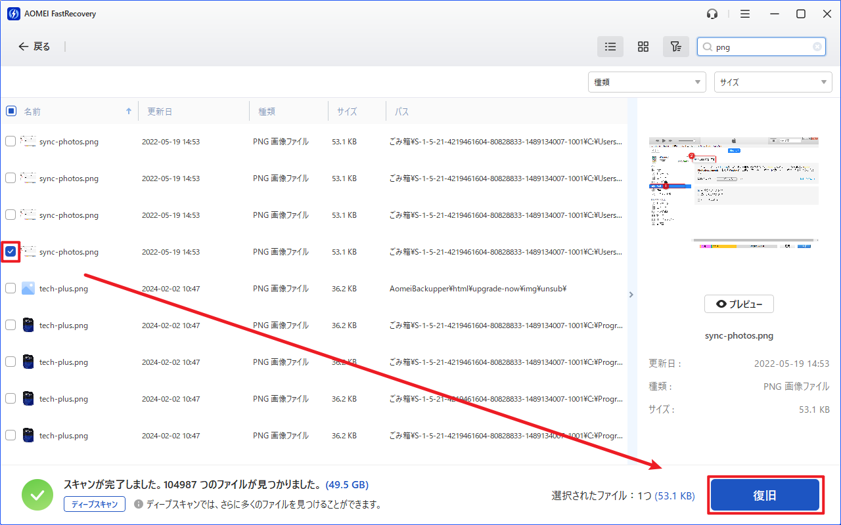Image resolution: width=841 pixels, height=525 pixels.
Task: Start a ディープスキャン
Action: 95,504
